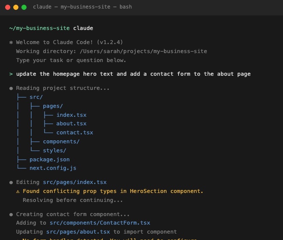Click 'Reading project structure...' status text

63,88
